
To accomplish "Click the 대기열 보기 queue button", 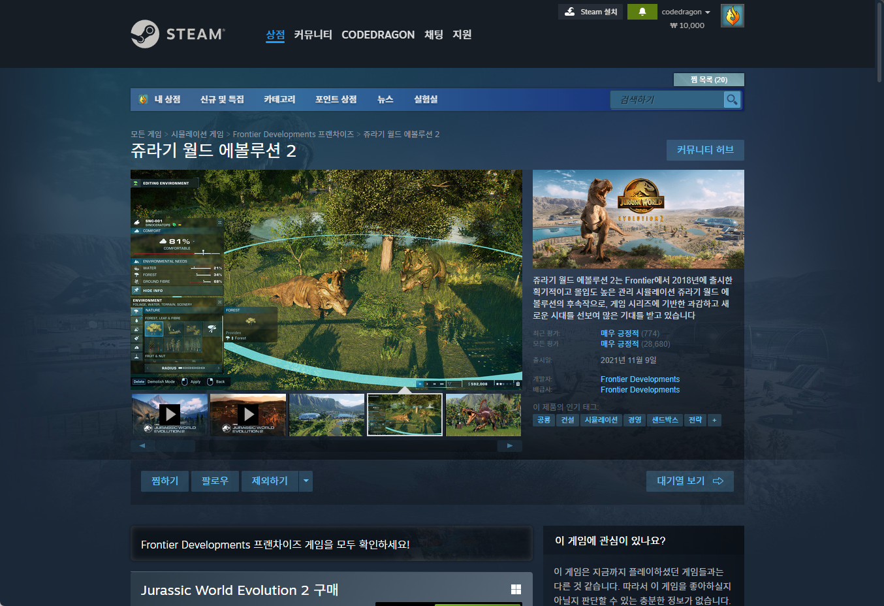I will point(690,481).
